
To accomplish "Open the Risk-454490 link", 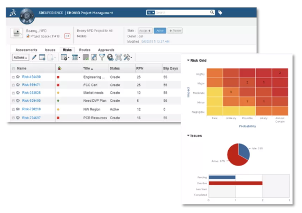I will click(31, 77).
